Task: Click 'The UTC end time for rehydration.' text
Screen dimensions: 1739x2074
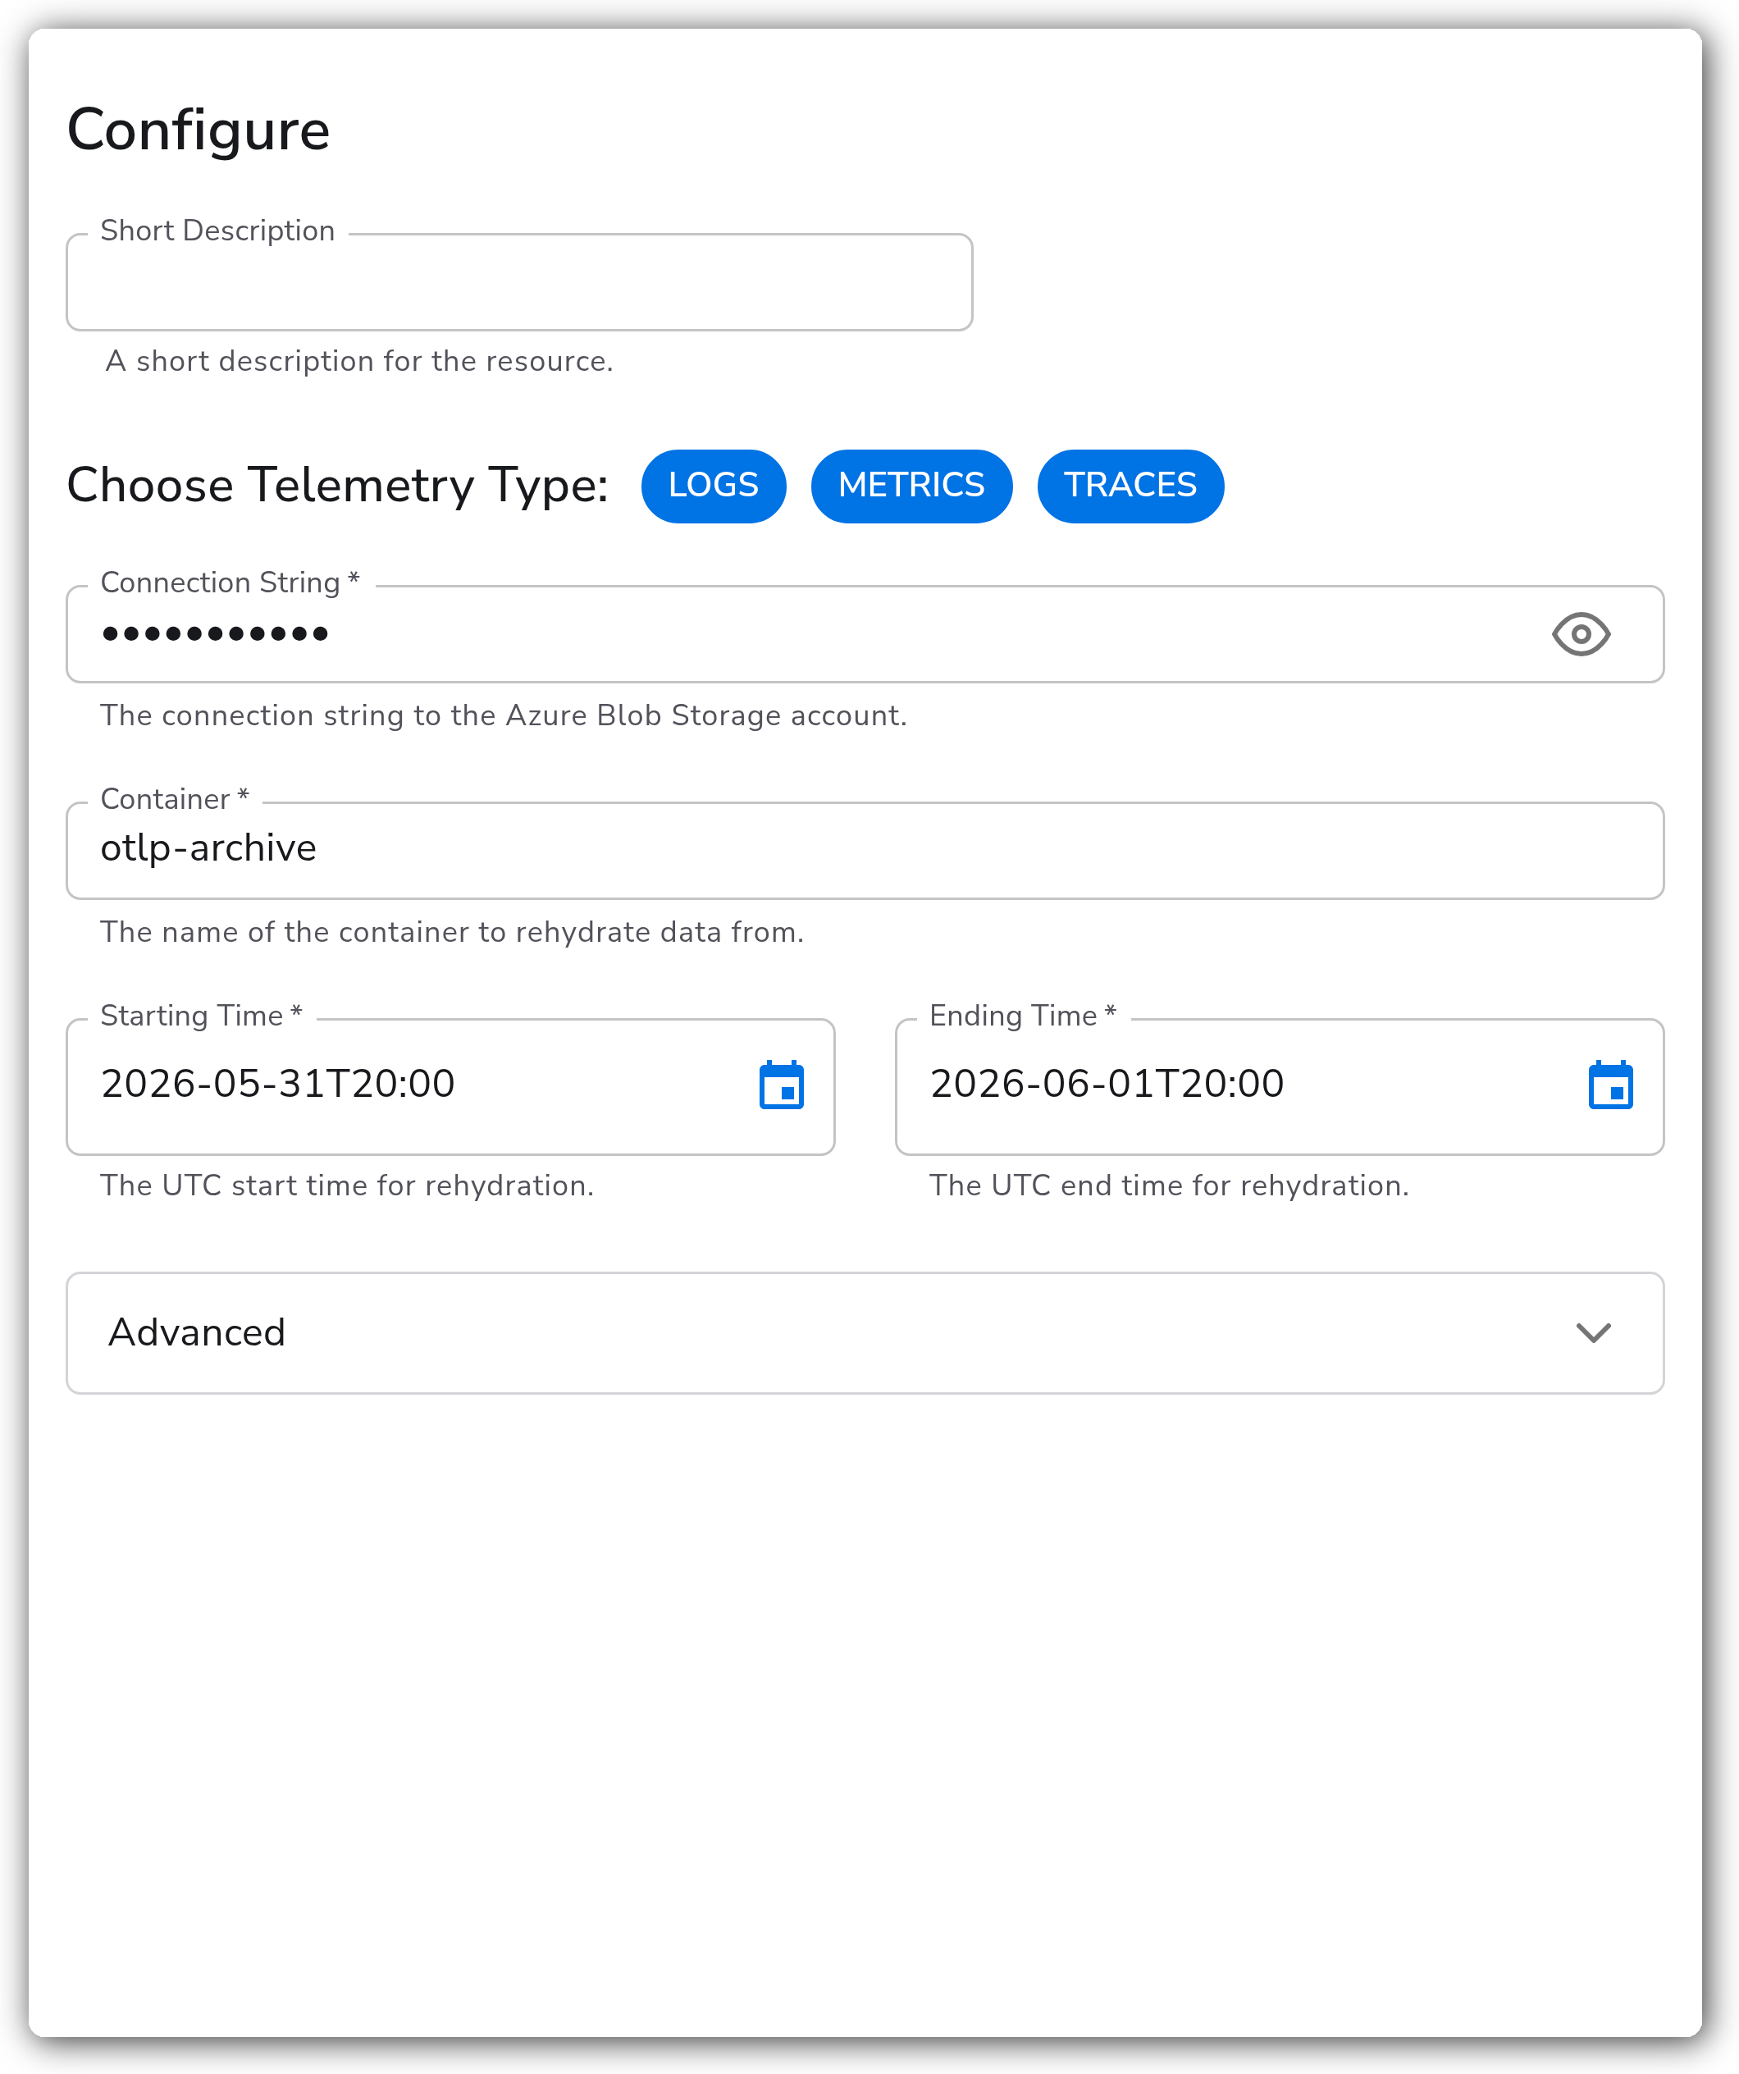Action: point(1168,1185)
